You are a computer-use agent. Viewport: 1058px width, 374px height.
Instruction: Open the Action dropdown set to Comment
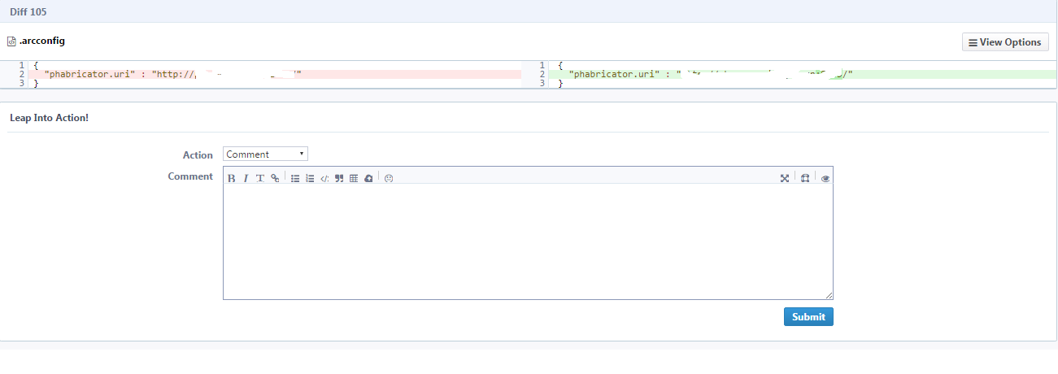coord(265,154)
